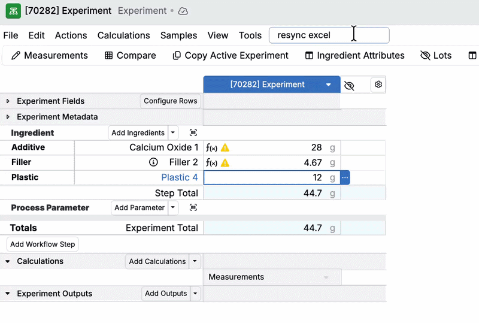479x323 pixels.
Task: Click the Add Workflow Step button
Action: tap(43, 244)
